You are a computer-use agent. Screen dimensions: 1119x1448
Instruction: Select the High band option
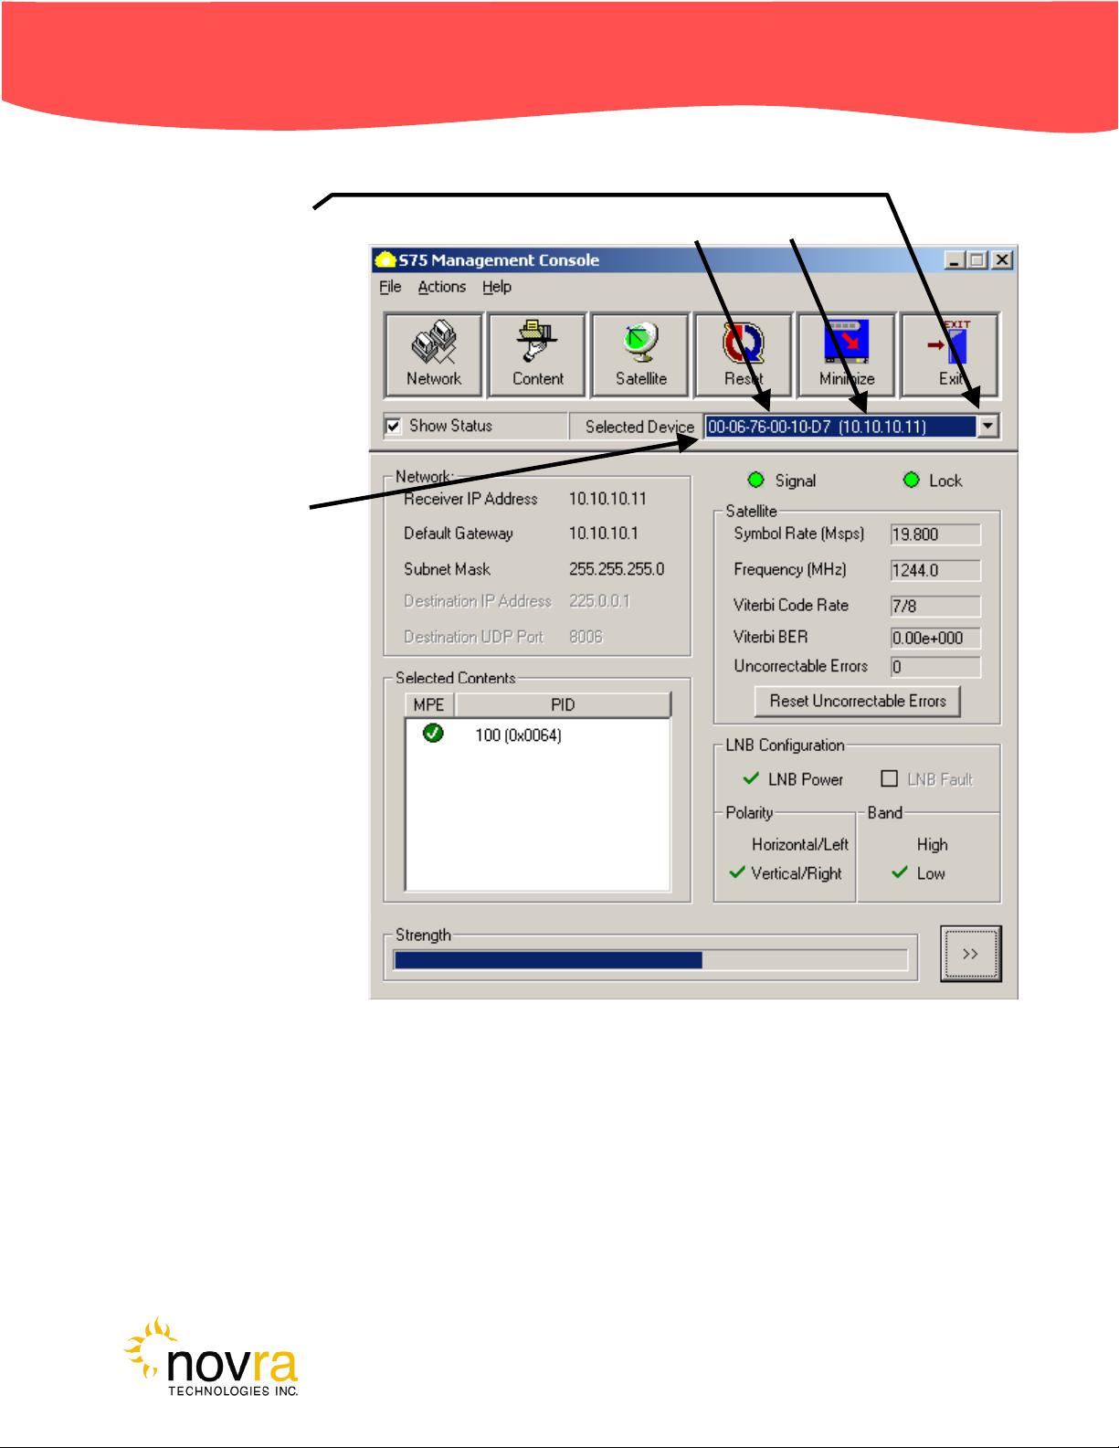click(932, 844)
